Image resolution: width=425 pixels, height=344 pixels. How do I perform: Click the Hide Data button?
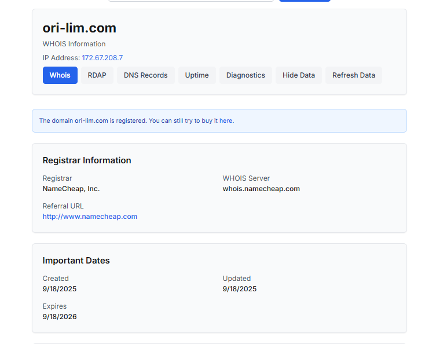299,75
